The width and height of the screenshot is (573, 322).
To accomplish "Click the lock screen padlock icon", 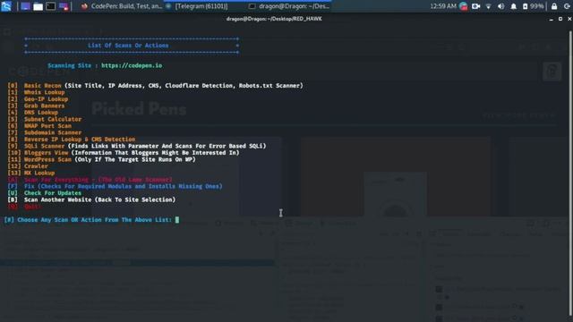I will tap(554, 6).
